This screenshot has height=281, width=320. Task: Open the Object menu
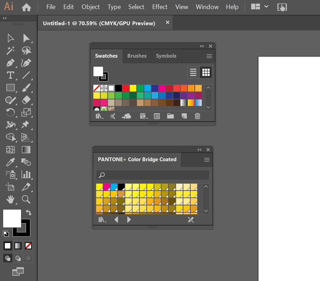[90, 7]
